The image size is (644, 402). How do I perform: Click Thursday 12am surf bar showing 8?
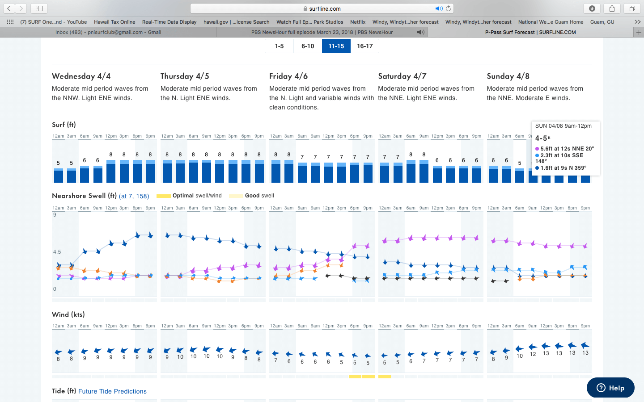(167, 172)
